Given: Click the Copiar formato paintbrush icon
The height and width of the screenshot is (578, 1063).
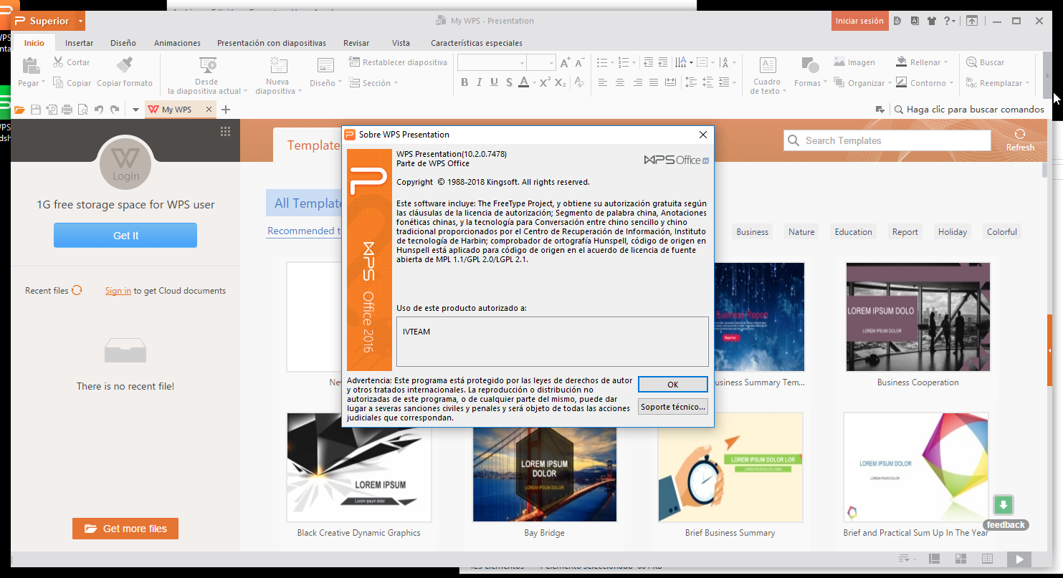Looking at the screenshot, I should point(125,66).
